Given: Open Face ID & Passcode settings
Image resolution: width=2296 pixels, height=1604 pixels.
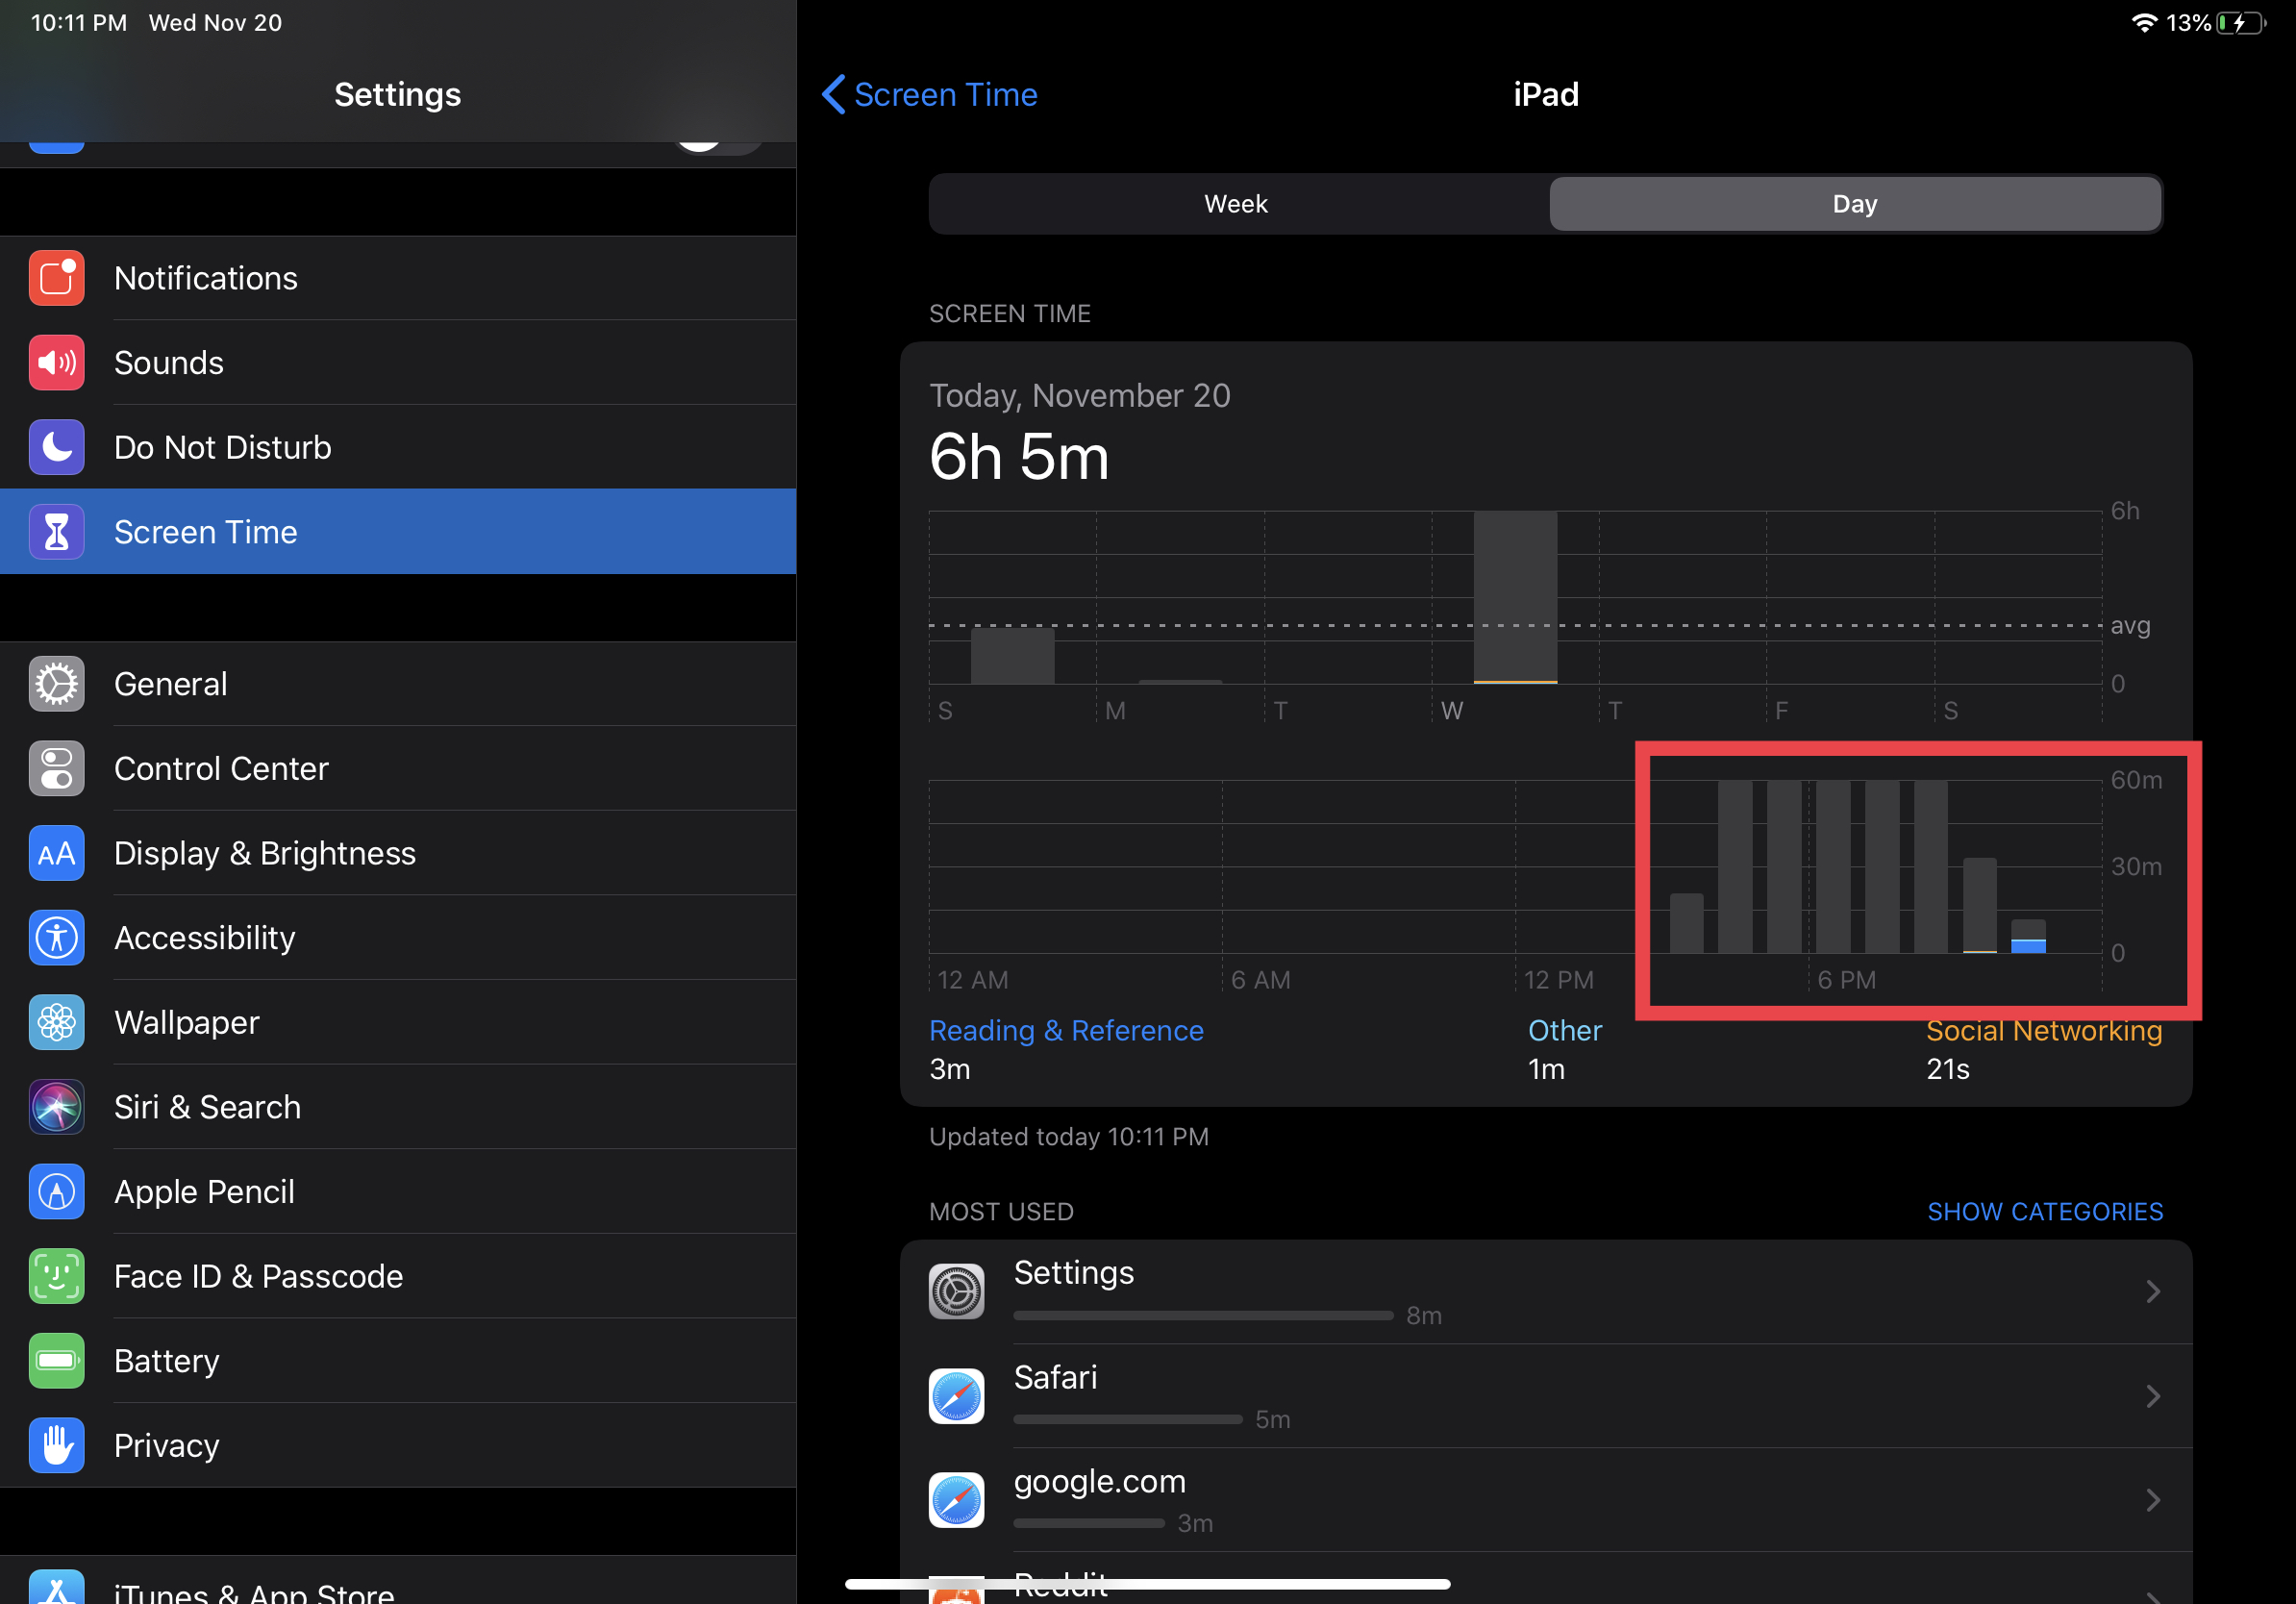Looking at the screenshot, I should tap(398, 1276).
